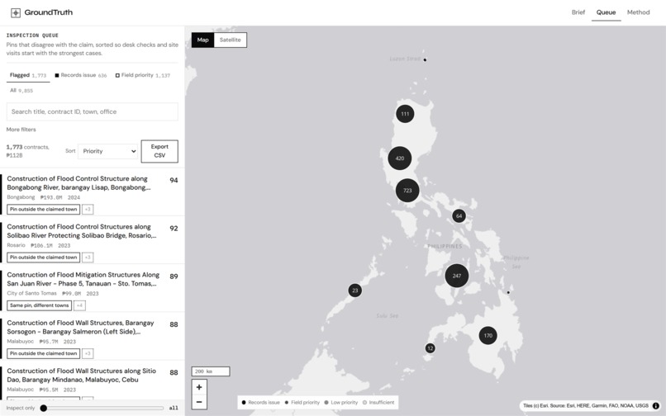Switch to Satellite view
The width and height of the screenshot is (666, 416).
click(231, 40)
